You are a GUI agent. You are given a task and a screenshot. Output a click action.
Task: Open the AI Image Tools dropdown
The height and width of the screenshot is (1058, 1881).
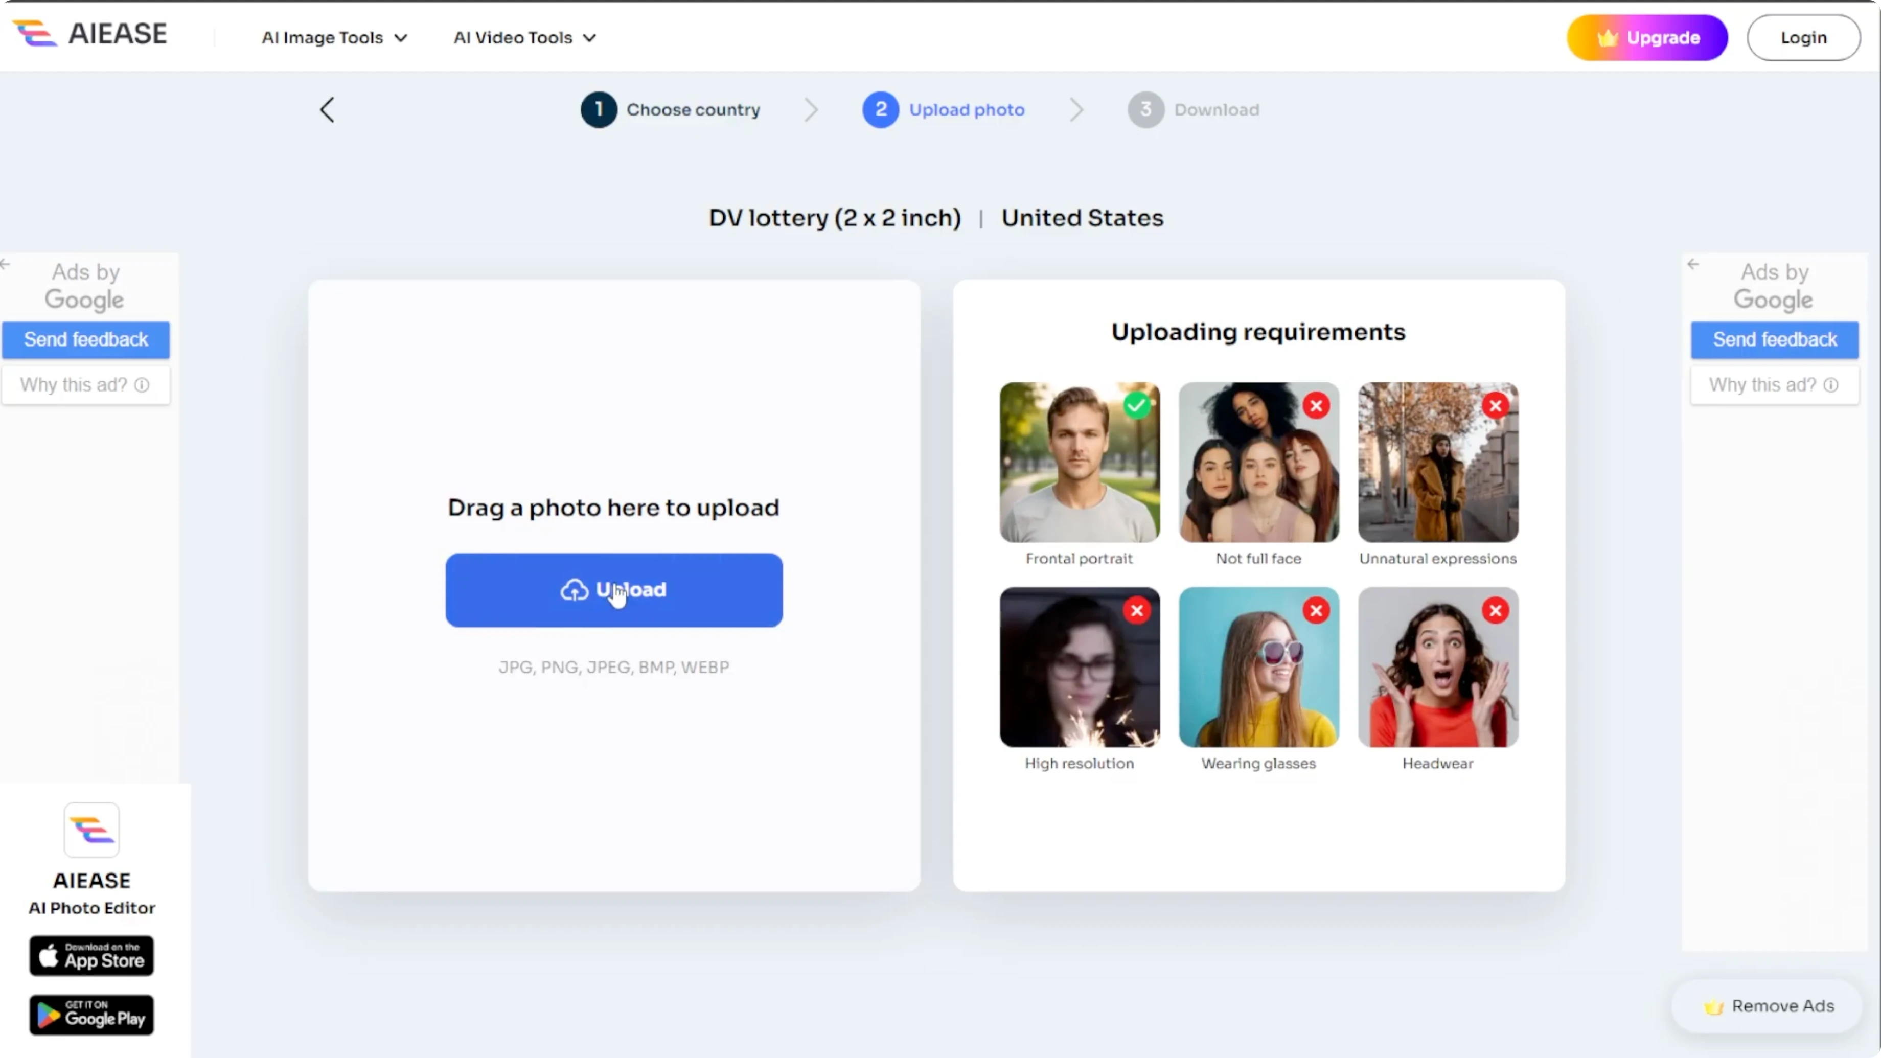coord(334,37)
